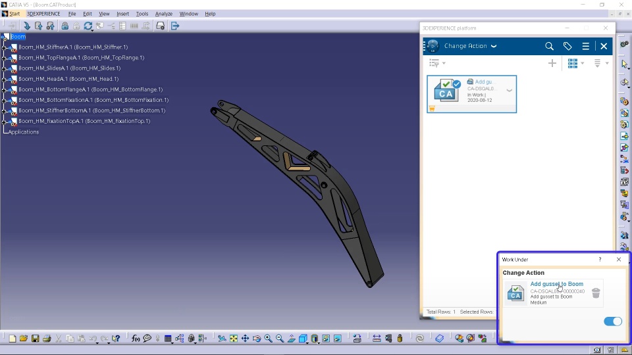Click the CA thumbnail on the Change Action card
Screen dimensions: 632x355
pos(446,91)
